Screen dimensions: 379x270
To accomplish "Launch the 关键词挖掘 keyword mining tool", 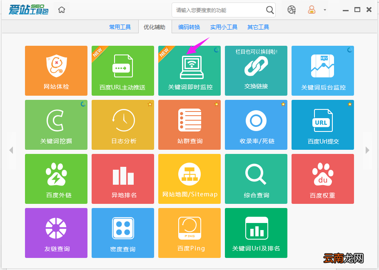I will point(56,125).
